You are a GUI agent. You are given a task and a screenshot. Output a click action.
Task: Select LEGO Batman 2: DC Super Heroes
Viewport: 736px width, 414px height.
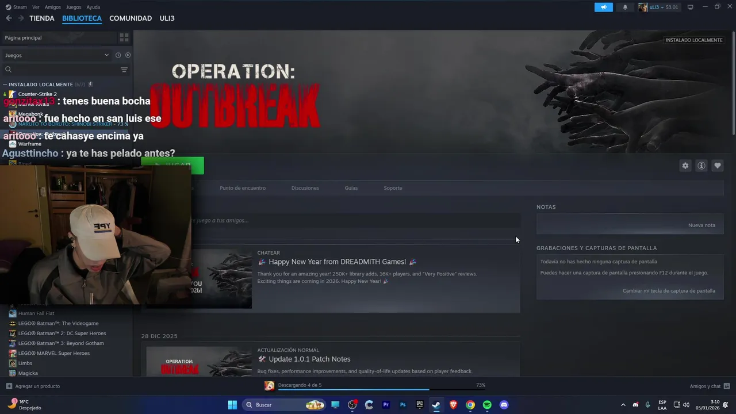click(x=62, y=333)
